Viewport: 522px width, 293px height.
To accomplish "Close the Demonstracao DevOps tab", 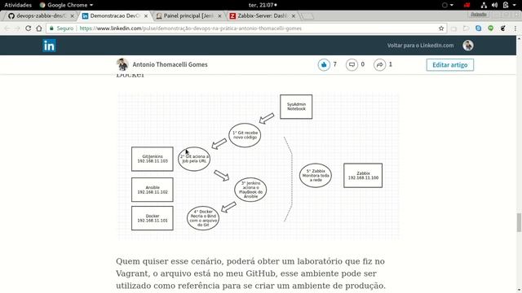I will point(146,15).
